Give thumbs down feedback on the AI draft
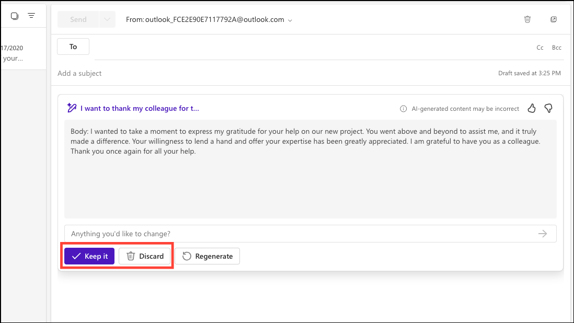Screen dimensions: 574x323 coord(548,108)
